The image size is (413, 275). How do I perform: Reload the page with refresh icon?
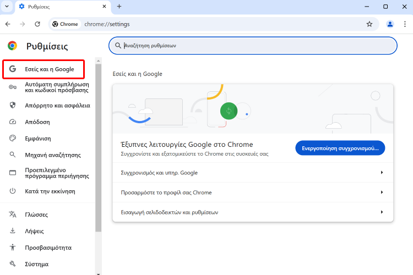[37, 24]
